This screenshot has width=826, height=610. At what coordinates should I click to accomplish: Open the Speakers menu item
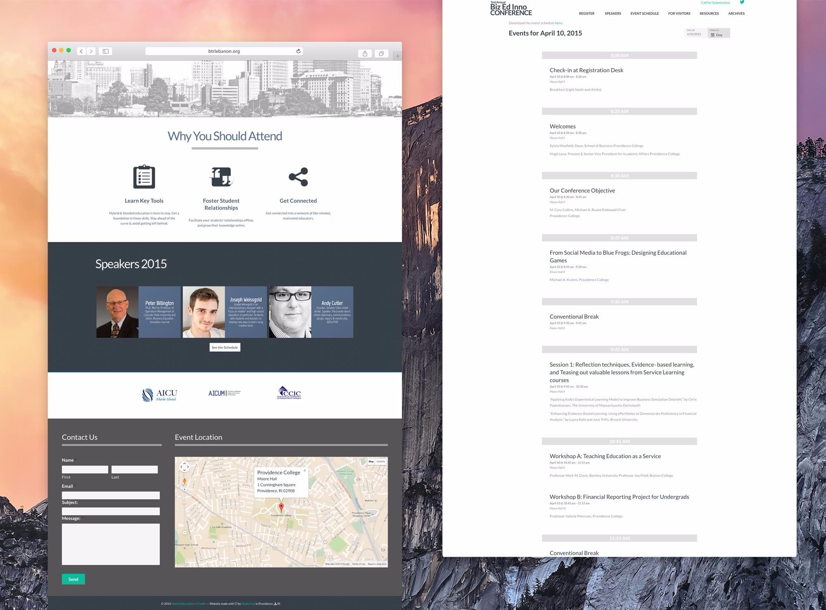pos(612,14)
